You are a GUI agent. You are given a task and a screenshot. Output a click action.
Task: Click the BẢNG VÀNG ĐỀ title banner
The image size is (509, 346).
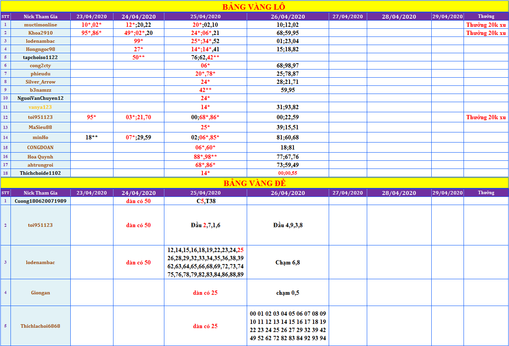[254, 183]
